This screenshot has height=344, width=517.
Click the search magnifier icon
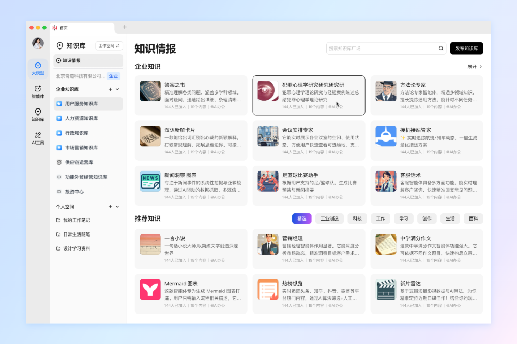pyautogui.click(x=441, y=49)
